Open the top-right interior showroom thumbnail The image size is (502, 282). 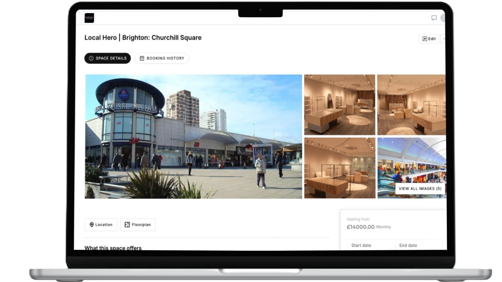[411, 105]
